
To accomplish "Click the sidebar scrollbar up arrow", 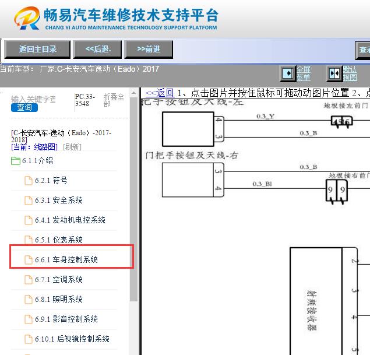I will 134,93.
